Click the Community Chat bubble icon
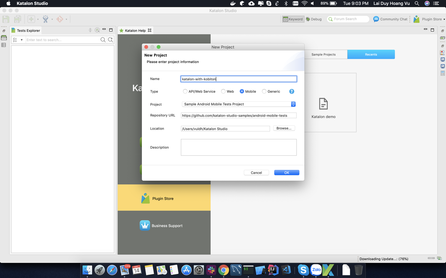 pos(376,19)
